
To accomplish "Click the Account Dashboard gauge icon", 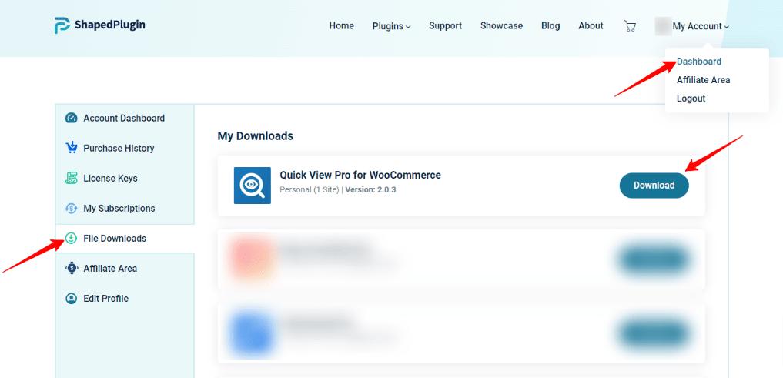I will (72, 119).
